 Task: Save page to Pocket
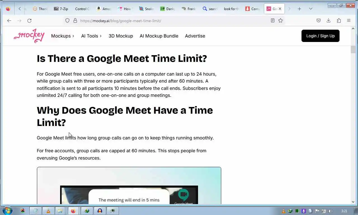pos(319,21)
